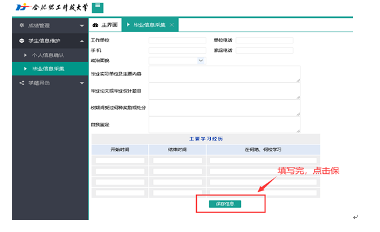The width and height of the screenshot is (380, 232).
Task: Click the 成绩管理 sidebar icon
Action: [x=22, y=25]
